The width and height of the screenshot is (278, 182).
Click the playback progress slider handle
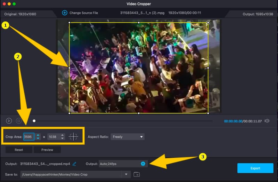click(x=34, y=121)
